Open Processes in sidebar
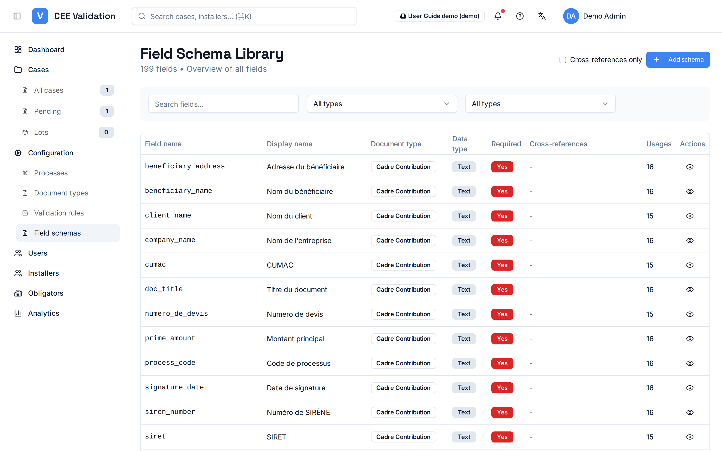The image size is (722, 451). (68, 173)
